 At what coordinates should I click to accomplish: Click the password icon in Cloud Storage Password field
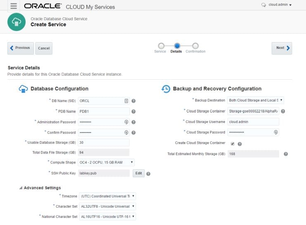pos(276,133)
